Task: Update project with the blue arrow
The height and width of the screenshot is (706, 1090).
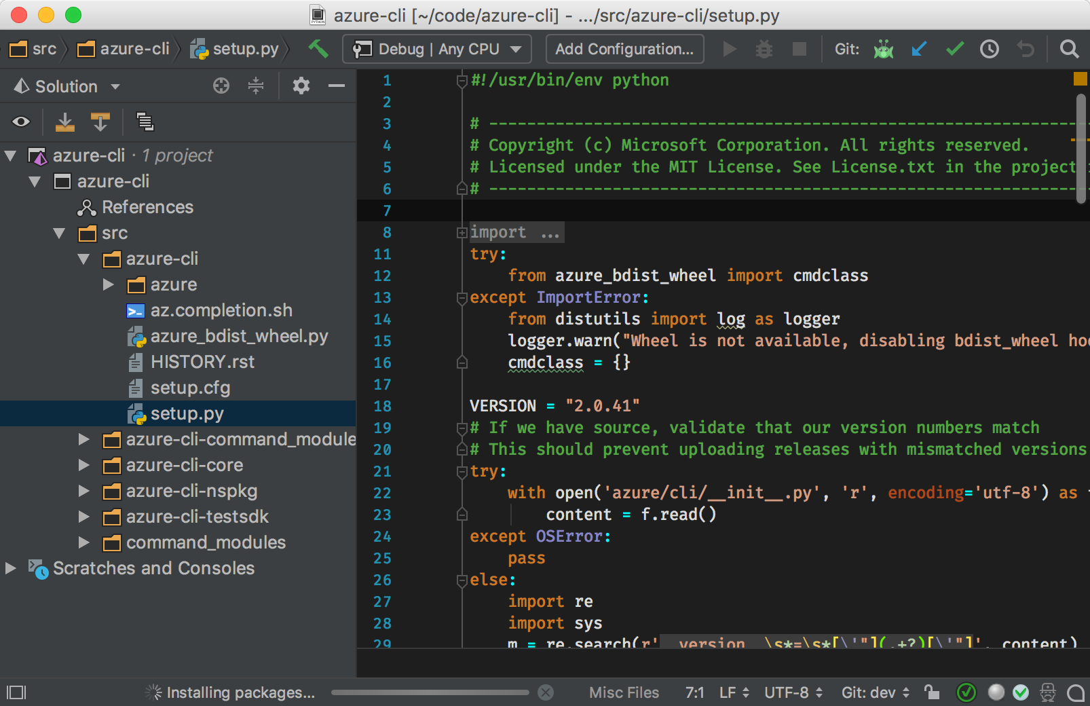Action: click(919, 49)
